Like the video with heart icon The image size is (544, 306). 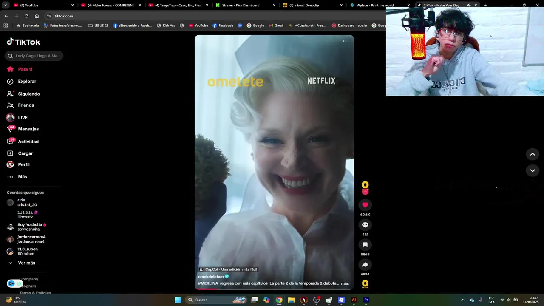coord(365,205)
